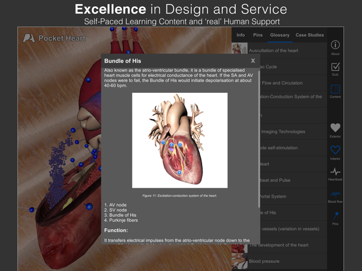Viewport: 362px width, 271px height.
Task: Open The development of the heart entry
Action: click(x=279, y=245)
